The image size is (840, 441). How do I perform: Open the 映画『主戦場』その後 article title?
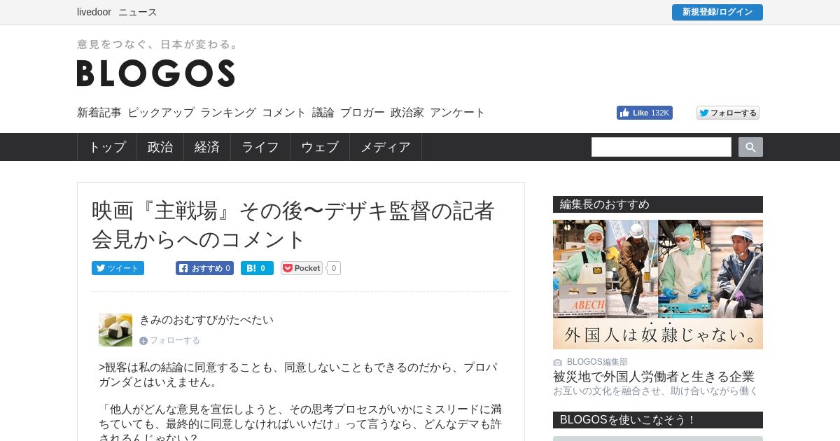[294, 225]
